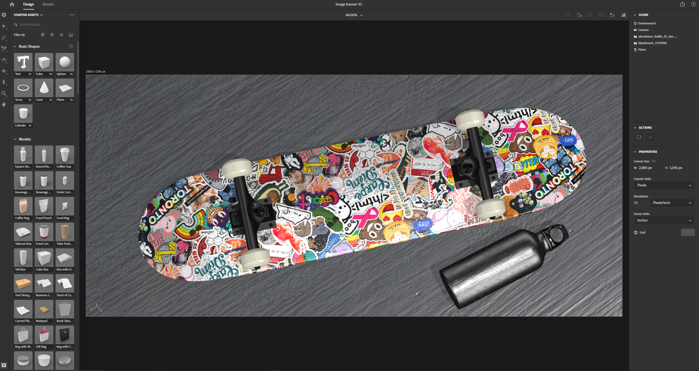Uncheck the Grid checkbox
This screenshot has width=699, height=371.
click(x=636, y=233)
